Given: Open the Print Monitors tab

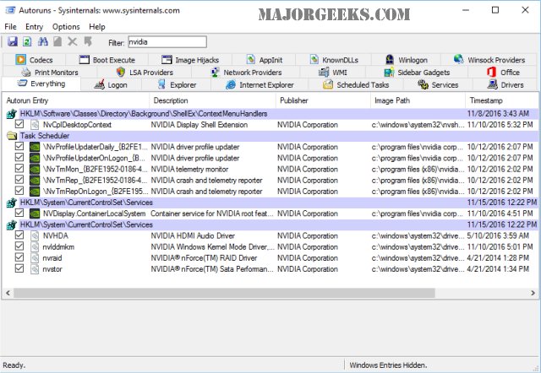Looking at the screenshot, I should [50, 73].
